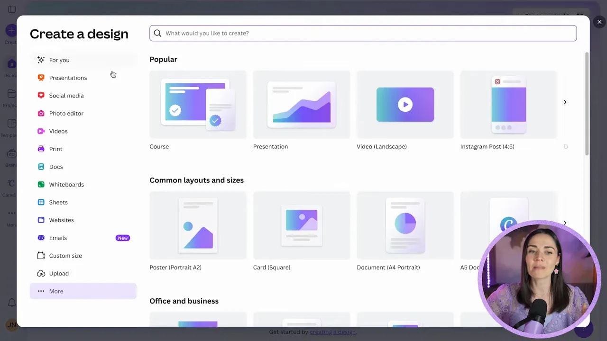Select the Whiteboards category icon
Image resolution: width=607 pixels, height=341 pixels.
point(41,184)
